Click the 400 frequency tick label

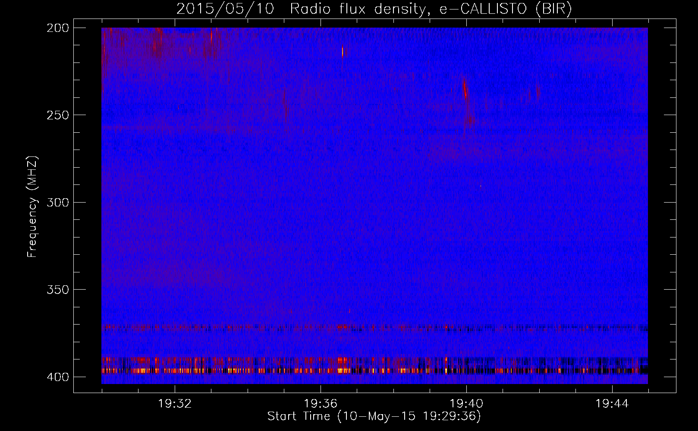pyautogui.click(x=58, y=377)
